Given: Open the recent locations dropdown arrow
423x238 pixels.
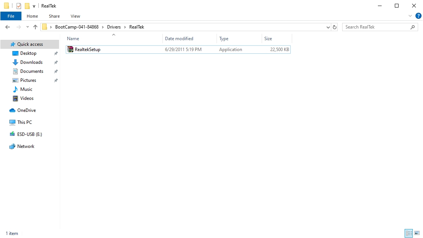Looking at the screenshot, I should tap(27, 27).
